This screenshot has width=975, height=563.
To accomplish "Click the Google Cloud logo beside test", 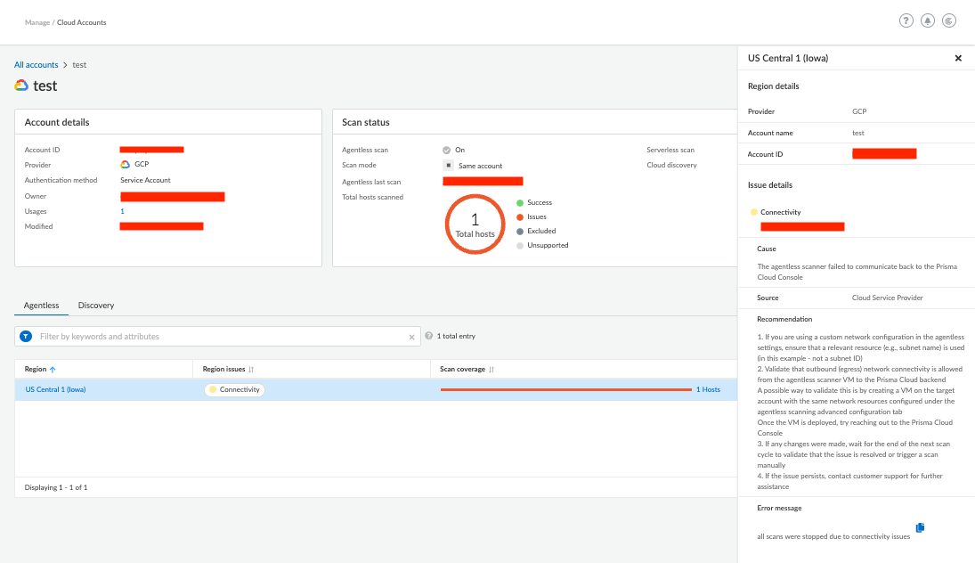I will (x=21, y=86).
